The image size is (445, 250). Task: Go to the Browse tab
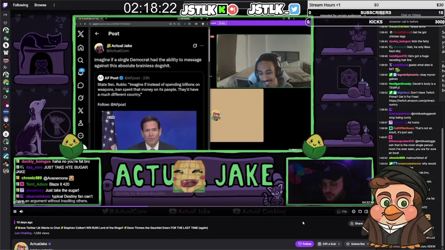tap(40, 5)
